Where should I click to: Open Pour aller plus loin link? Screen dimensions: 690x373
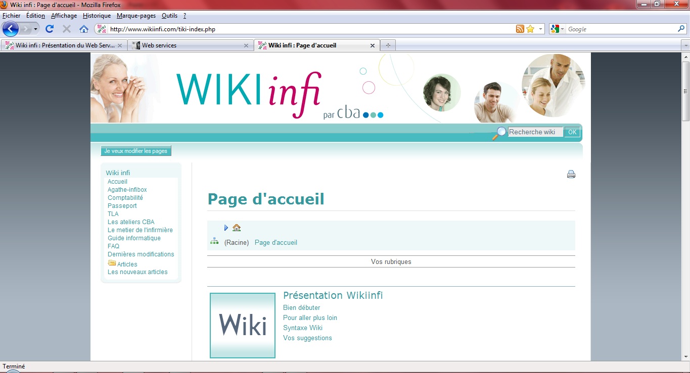310,318
